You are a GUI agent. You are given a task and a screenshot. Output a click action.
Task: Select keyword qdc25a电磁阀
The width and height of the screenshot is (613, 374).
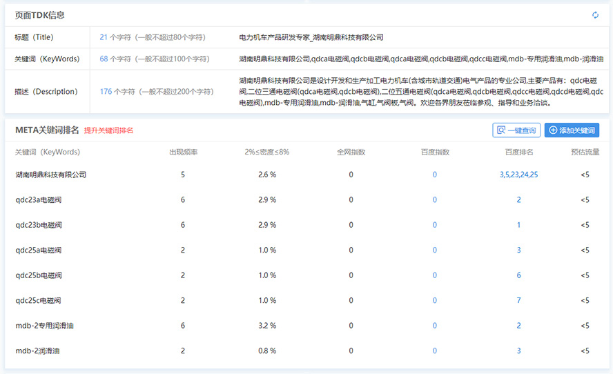point(39,250)
